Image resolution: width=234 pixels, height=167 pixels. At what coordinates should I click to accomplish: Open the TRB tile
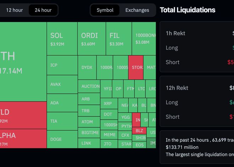click(x=89, y=111)
